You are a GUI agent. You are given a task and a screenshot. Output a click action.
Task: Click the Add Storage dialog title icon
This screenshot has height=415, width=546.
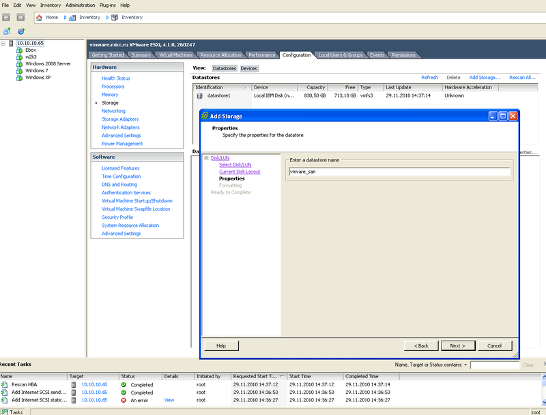(x=205, y=116)
